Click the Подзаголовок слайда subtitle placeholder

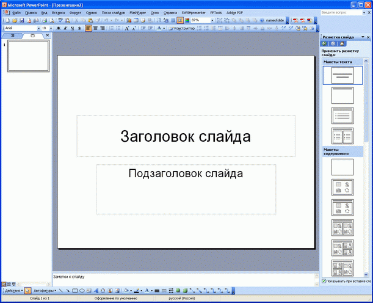click(186, 189)
